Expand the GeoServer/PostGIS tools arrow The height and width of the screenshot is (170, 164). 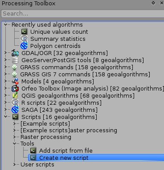point(5,60)
